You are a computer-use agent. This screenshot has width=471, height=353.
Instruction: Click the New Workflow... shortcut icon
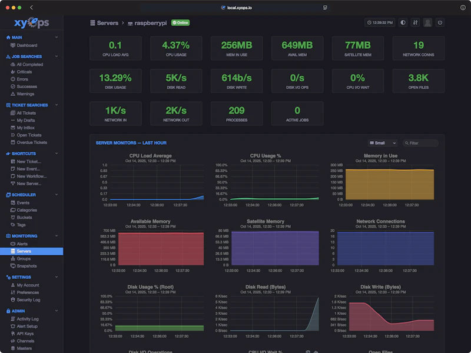12,176
